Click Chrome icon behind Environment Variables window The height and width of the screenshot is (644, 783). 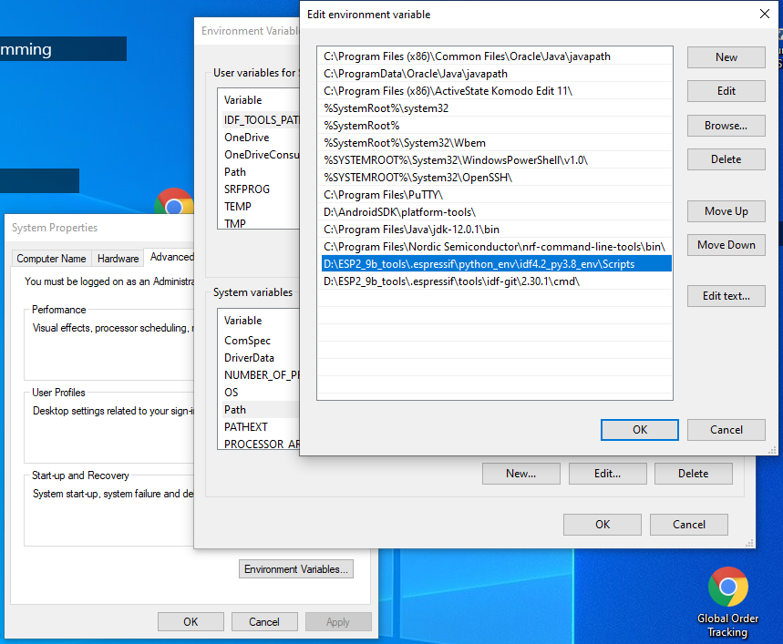173,201
